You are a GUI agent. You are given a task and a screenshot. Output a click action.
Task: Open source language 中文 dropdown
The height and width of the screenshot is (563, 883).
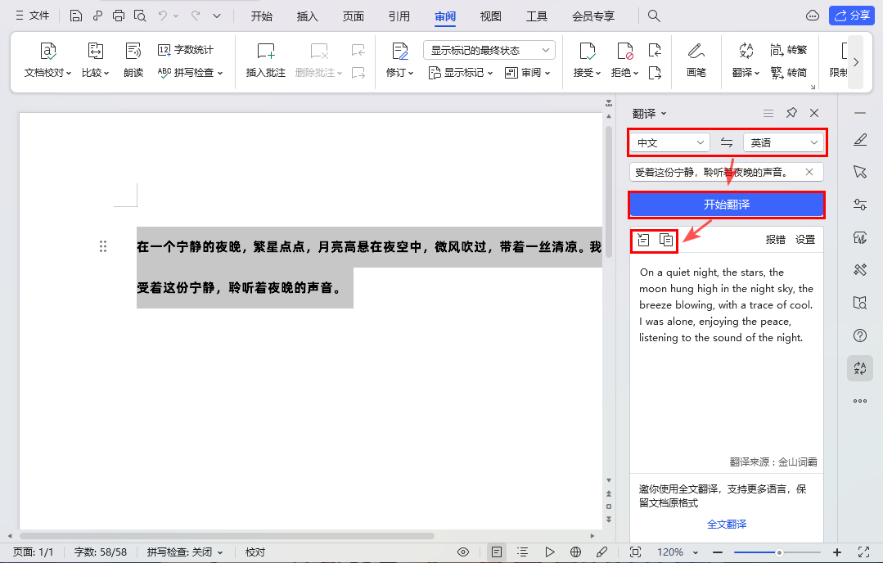(x=669, y=143)
